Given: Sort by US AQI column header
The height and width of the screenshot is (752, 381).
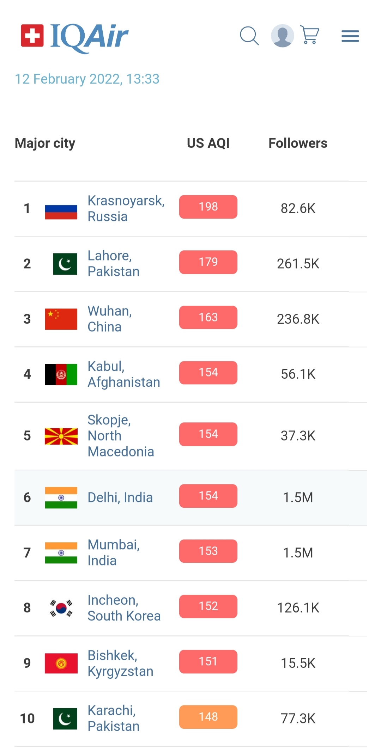Looking at the screenshot, I should (208, 143).
